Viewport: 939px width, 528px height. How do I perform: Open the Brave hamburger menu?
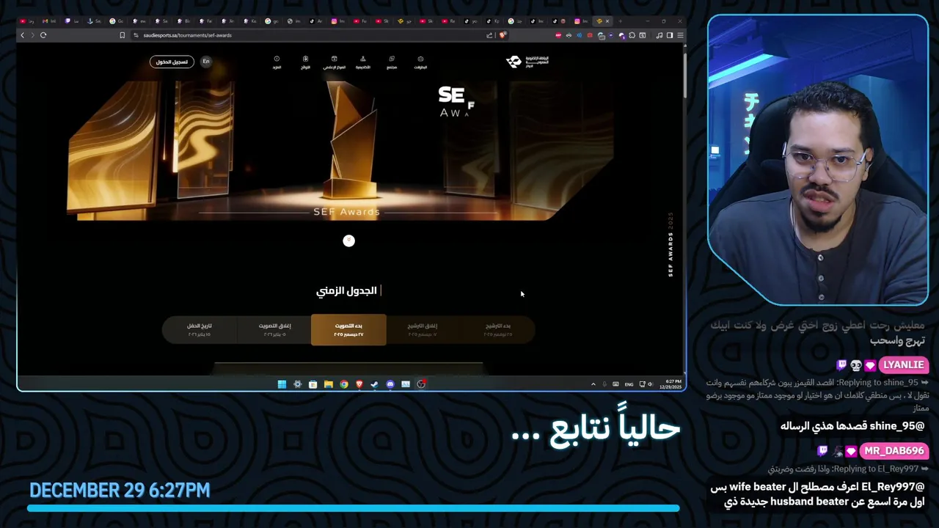(x=681, y=35)
